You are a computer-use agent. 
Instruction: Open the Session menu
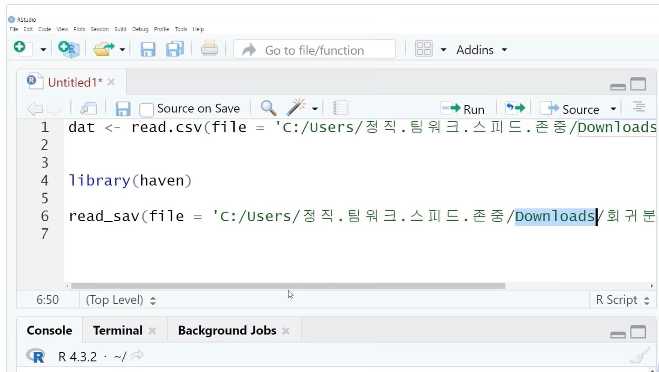(100, 29)
